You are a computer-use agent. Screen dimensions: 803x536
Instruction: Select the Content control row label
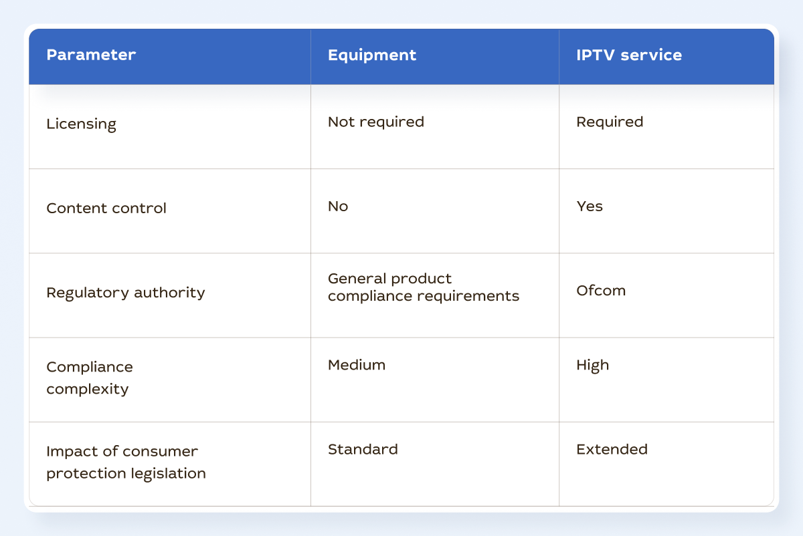pyautogui.click(x=106, y=208)
